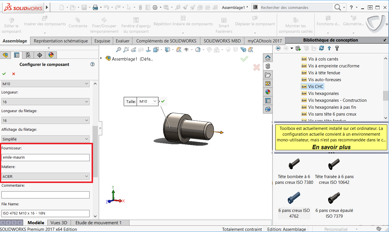Click Add to library icon
This screenshot has width=389, height=232.
tap(298, 48)
